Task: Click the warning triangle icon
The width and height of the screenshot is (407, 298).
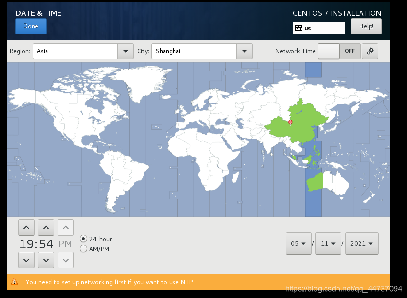Action: click(x=14, y=282)
